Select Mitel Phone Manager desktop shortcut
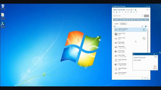Viewport: 161px width, 90px height. [3, 25]
